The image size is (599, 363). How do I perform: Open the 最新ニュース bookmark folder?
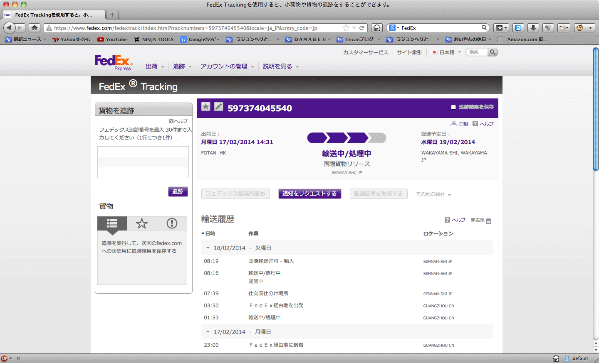26,39
